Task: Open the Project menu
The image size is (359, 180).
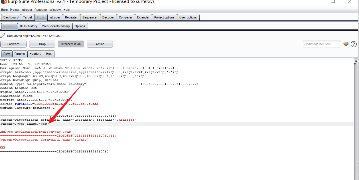Action: click(x=15, y=10)
